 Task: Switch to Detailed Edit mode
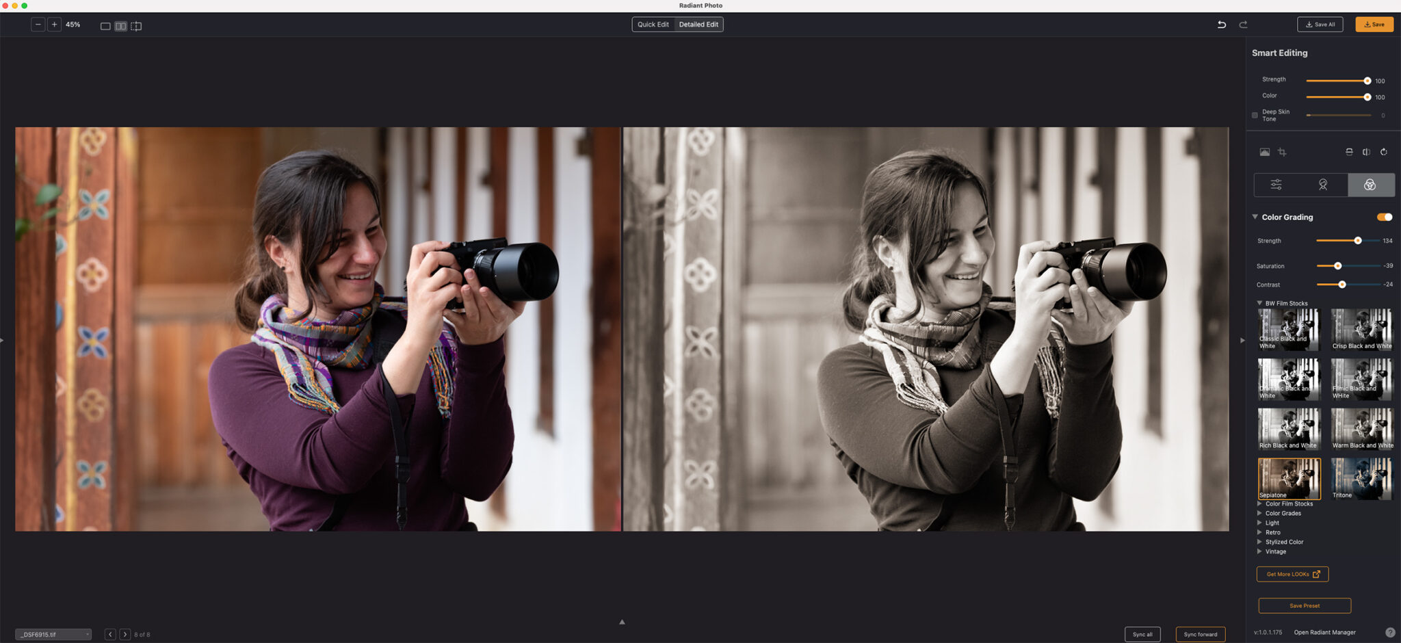click(x=698, y=25)
